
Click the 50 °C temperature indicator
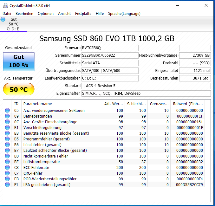pyautogui.click(x=19, y=89)
